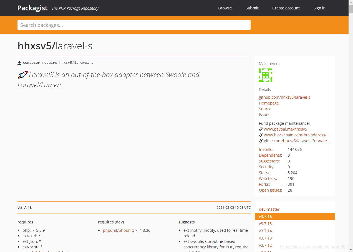This screenshot has width=353, height=252.
Task: Select the composer require command text
Action: pos(58,63)
